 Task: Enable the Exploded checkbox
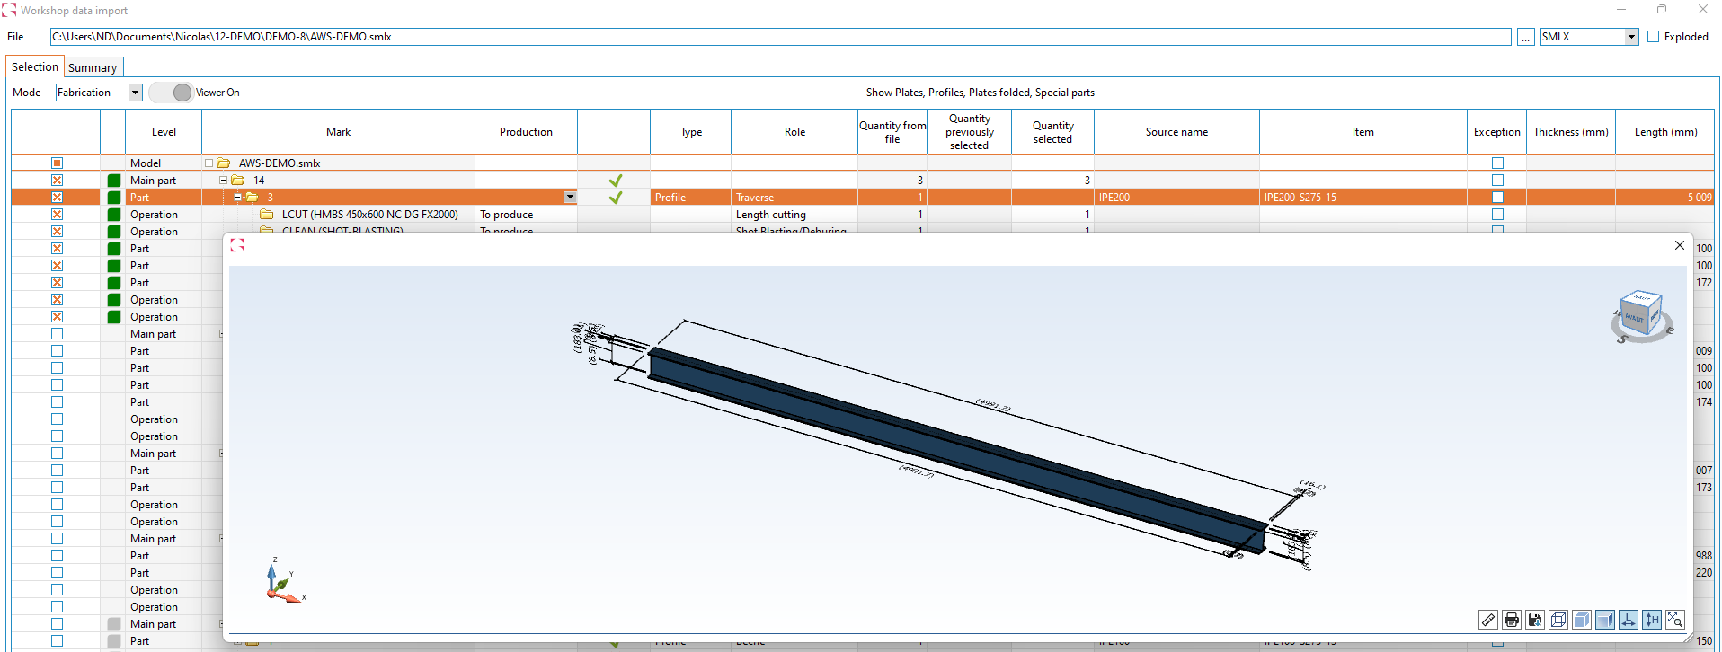tap(1653, 37)
